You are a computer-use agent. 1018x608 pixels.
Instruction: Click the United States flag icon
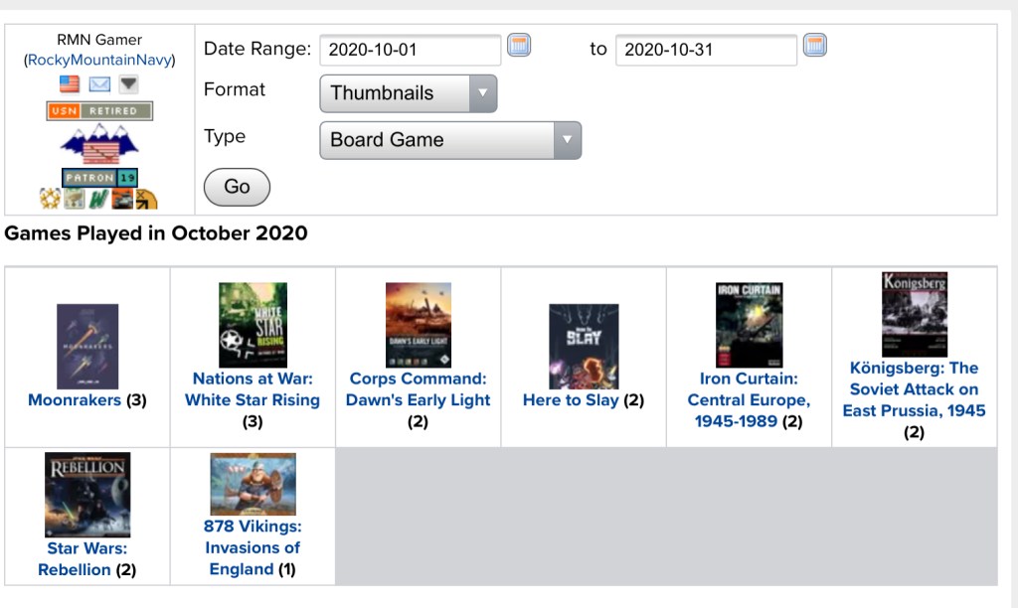point(70,83)
